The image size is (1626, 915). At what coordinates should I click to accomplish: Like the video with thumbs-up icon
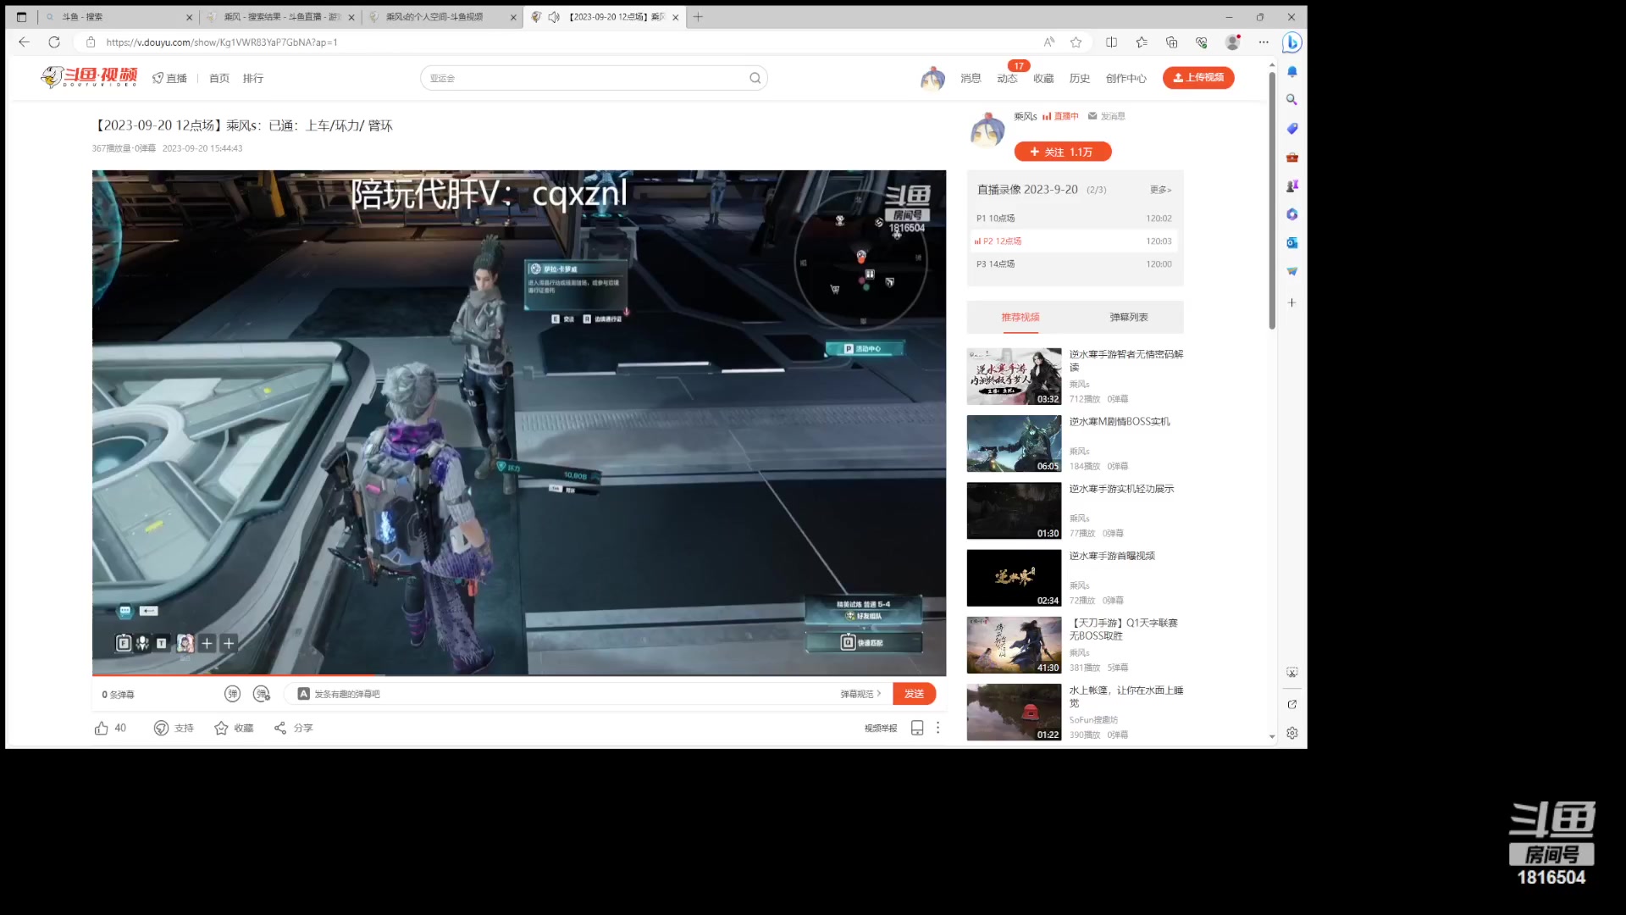(x=102, y=728)
